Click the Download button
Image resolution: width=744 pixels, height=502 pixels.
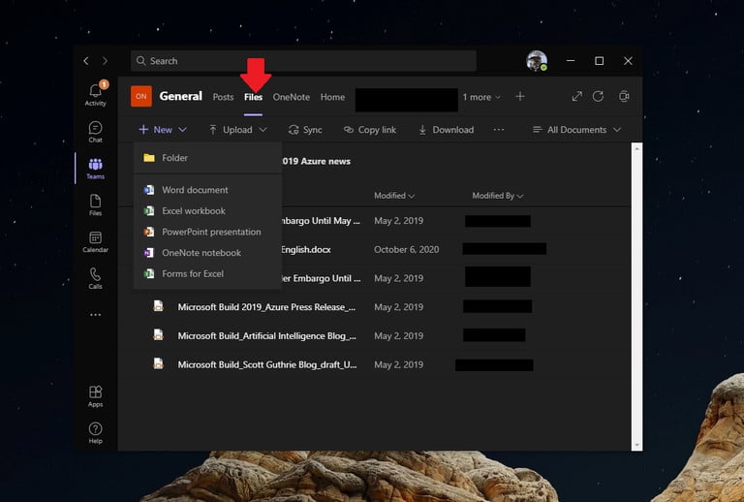click(446, 130)
